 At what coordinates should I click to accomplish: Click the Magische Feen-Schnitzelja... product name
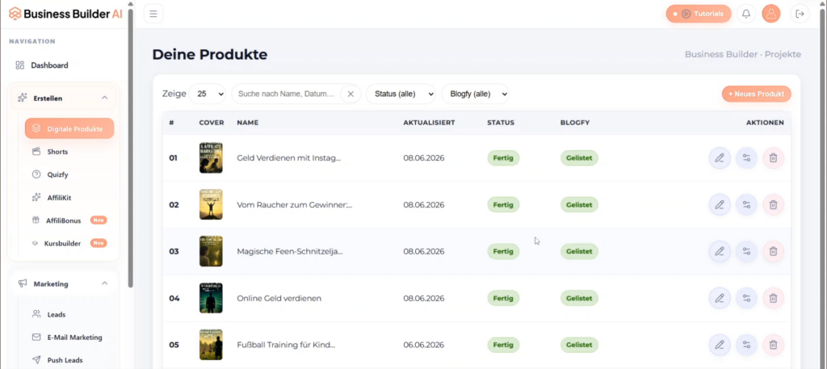290,251
